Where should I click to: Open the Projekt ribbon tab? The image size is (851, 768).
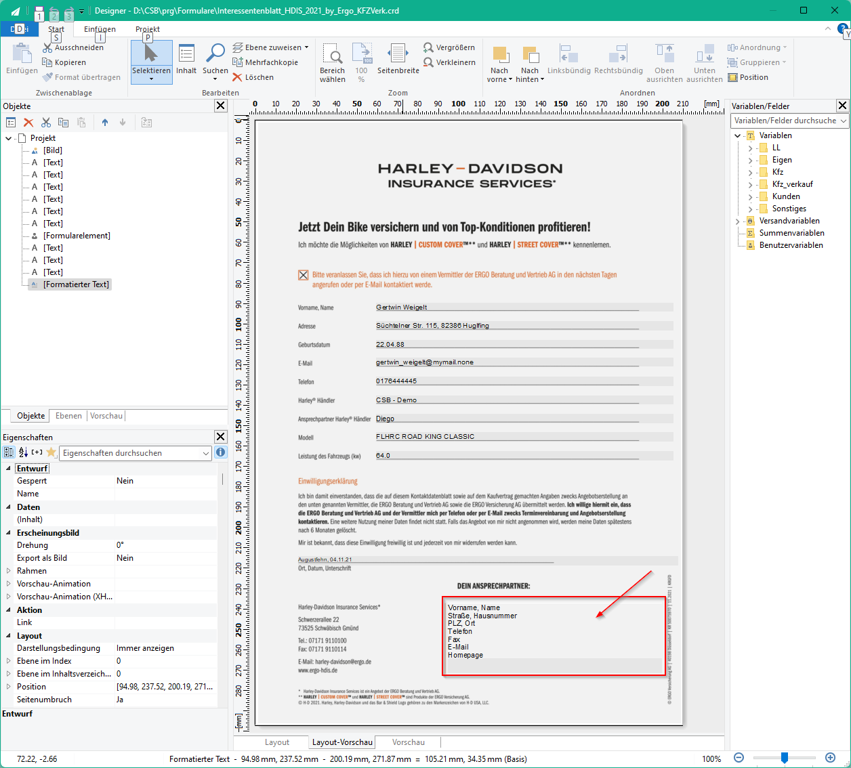[148, 29]
